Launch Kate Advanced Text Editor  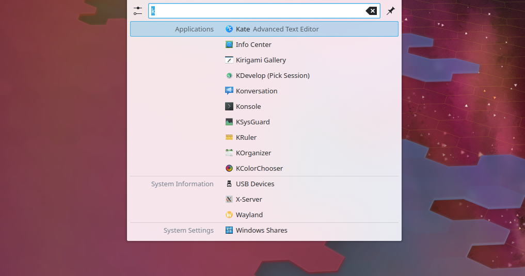(264, 29)
